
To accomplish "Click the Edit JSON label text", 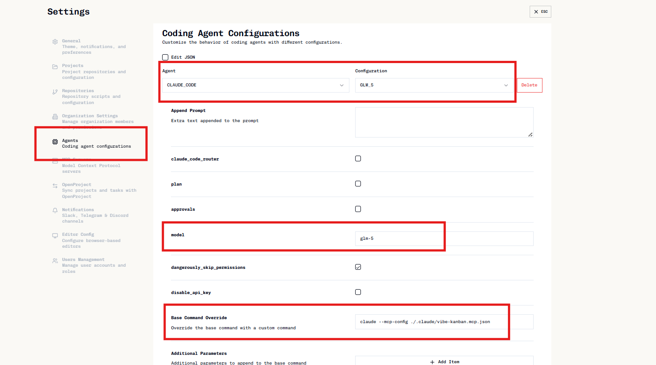I will (x=183, y=57).
